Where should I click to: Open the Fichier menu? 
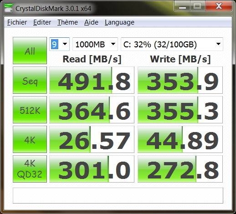[17, 22]
